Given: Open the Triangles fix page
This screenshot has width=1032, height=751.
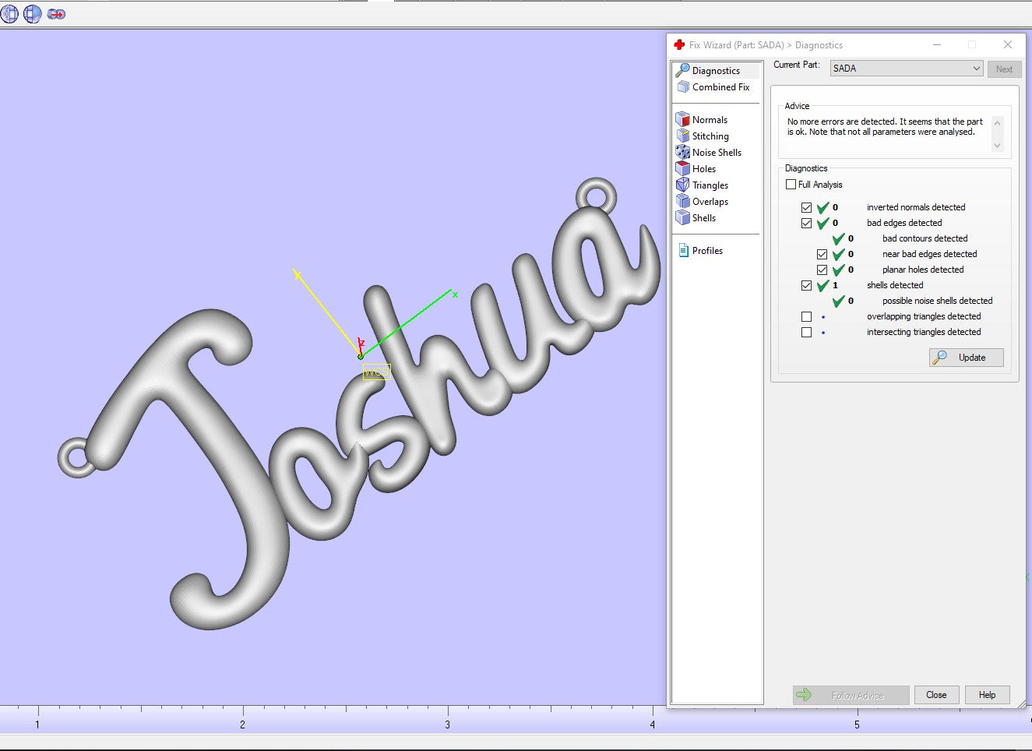Looking at the screenshot, I should [710, 185].
